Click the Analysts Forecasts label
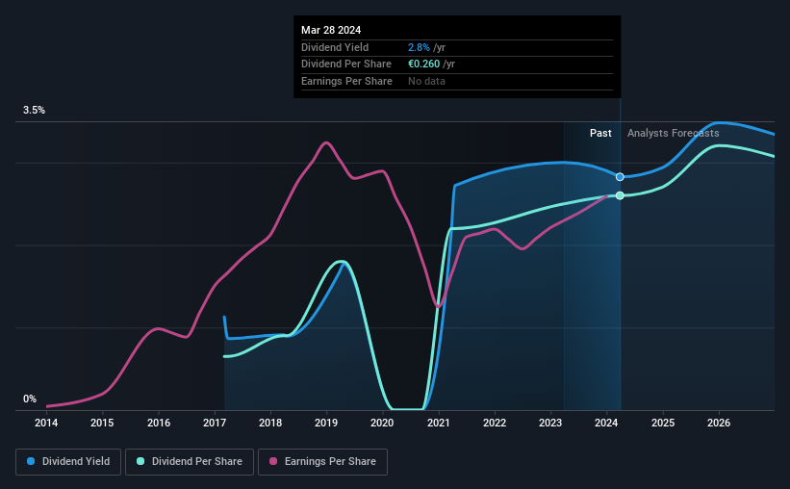 (674, 133)
